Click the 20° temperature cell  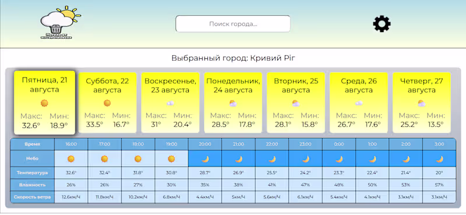[x=439, y=173]
